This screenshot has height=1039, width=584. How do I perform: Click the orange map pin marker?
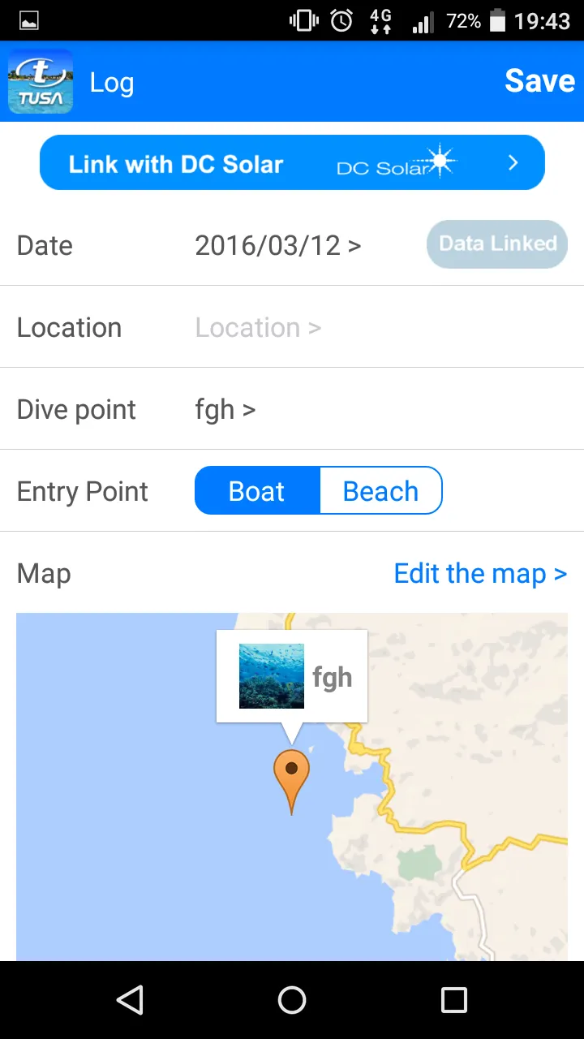291,779
